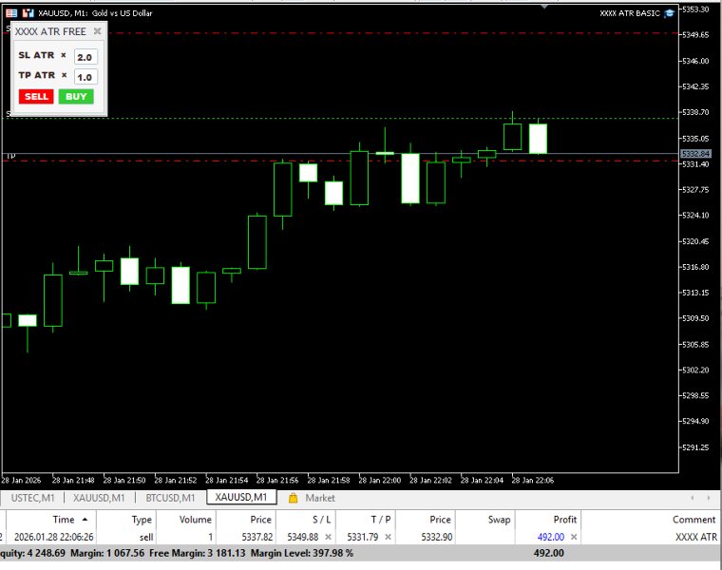This screenshot has height=570, width=722.
Task: Click the chart title XAUUSD, M1
Action: point(63,13)
